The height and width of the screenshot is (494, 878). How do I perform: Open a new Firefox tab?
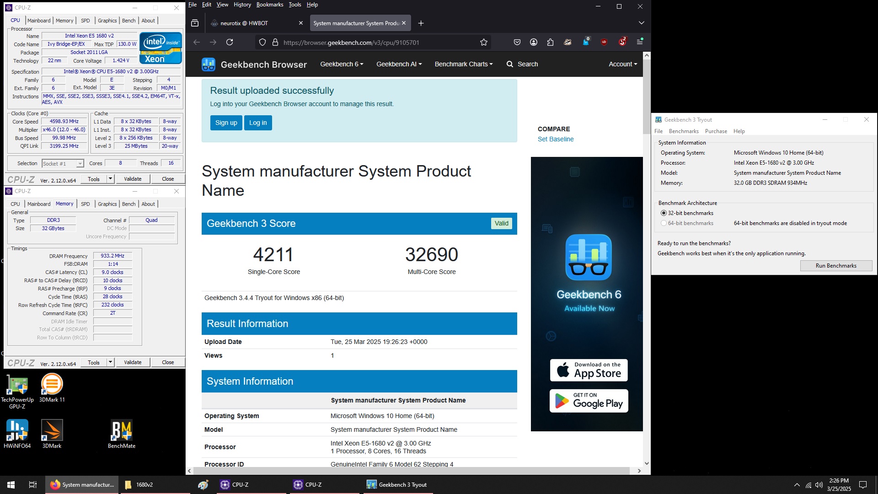point(421,23)
